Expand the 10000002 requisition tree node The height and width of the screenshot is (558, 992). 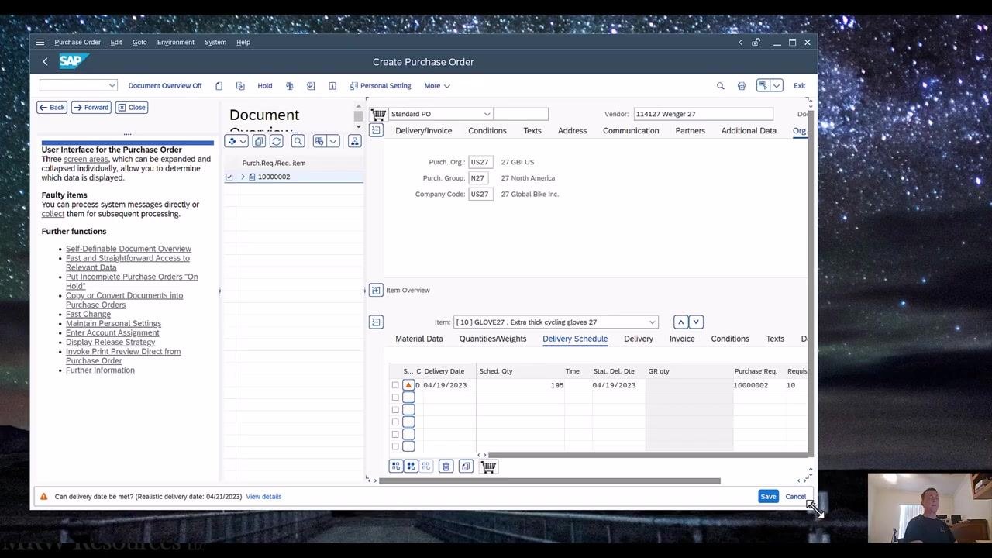coord(243,177)
